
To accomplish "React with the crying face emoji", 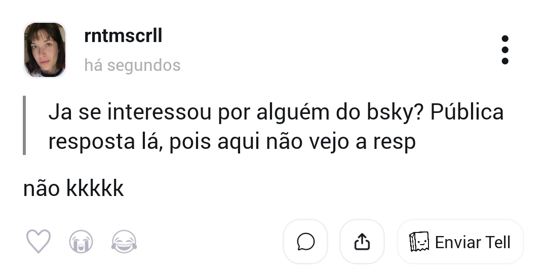I will tap(81, 242).
